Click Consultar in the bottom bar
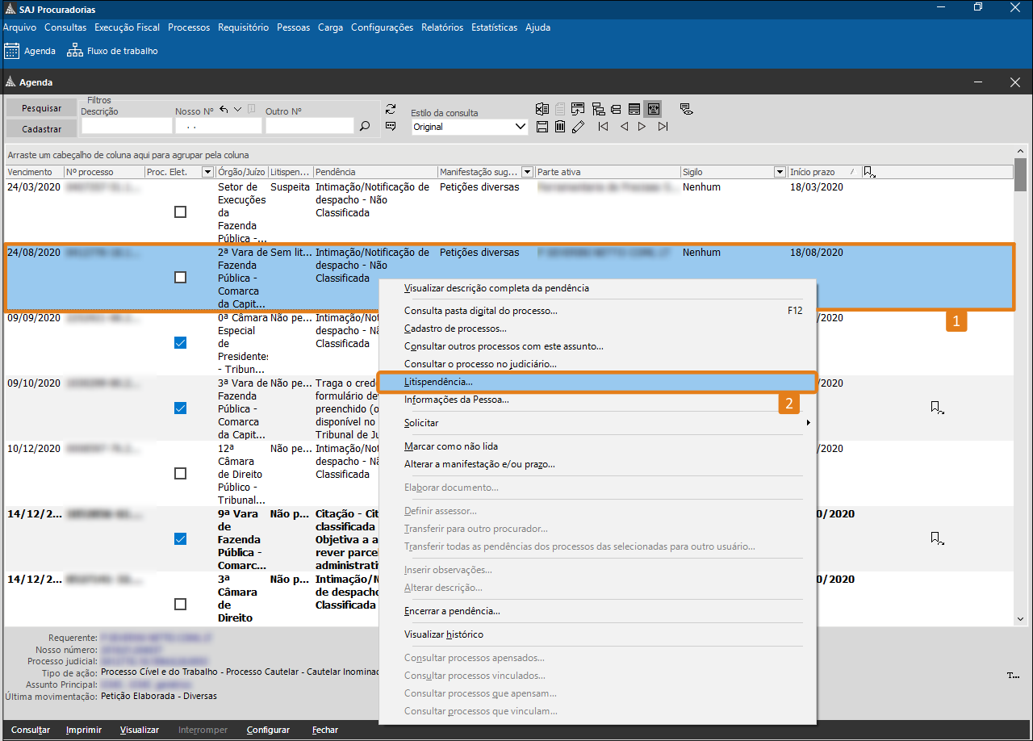 click(31, 730)
